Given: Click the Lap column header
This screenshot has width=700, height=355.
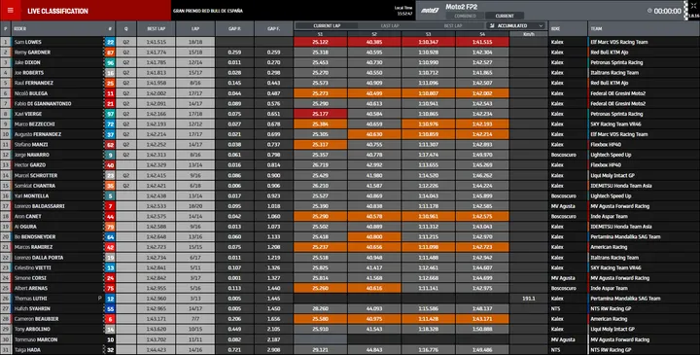Looking at the screenshot, I should 195,28.
